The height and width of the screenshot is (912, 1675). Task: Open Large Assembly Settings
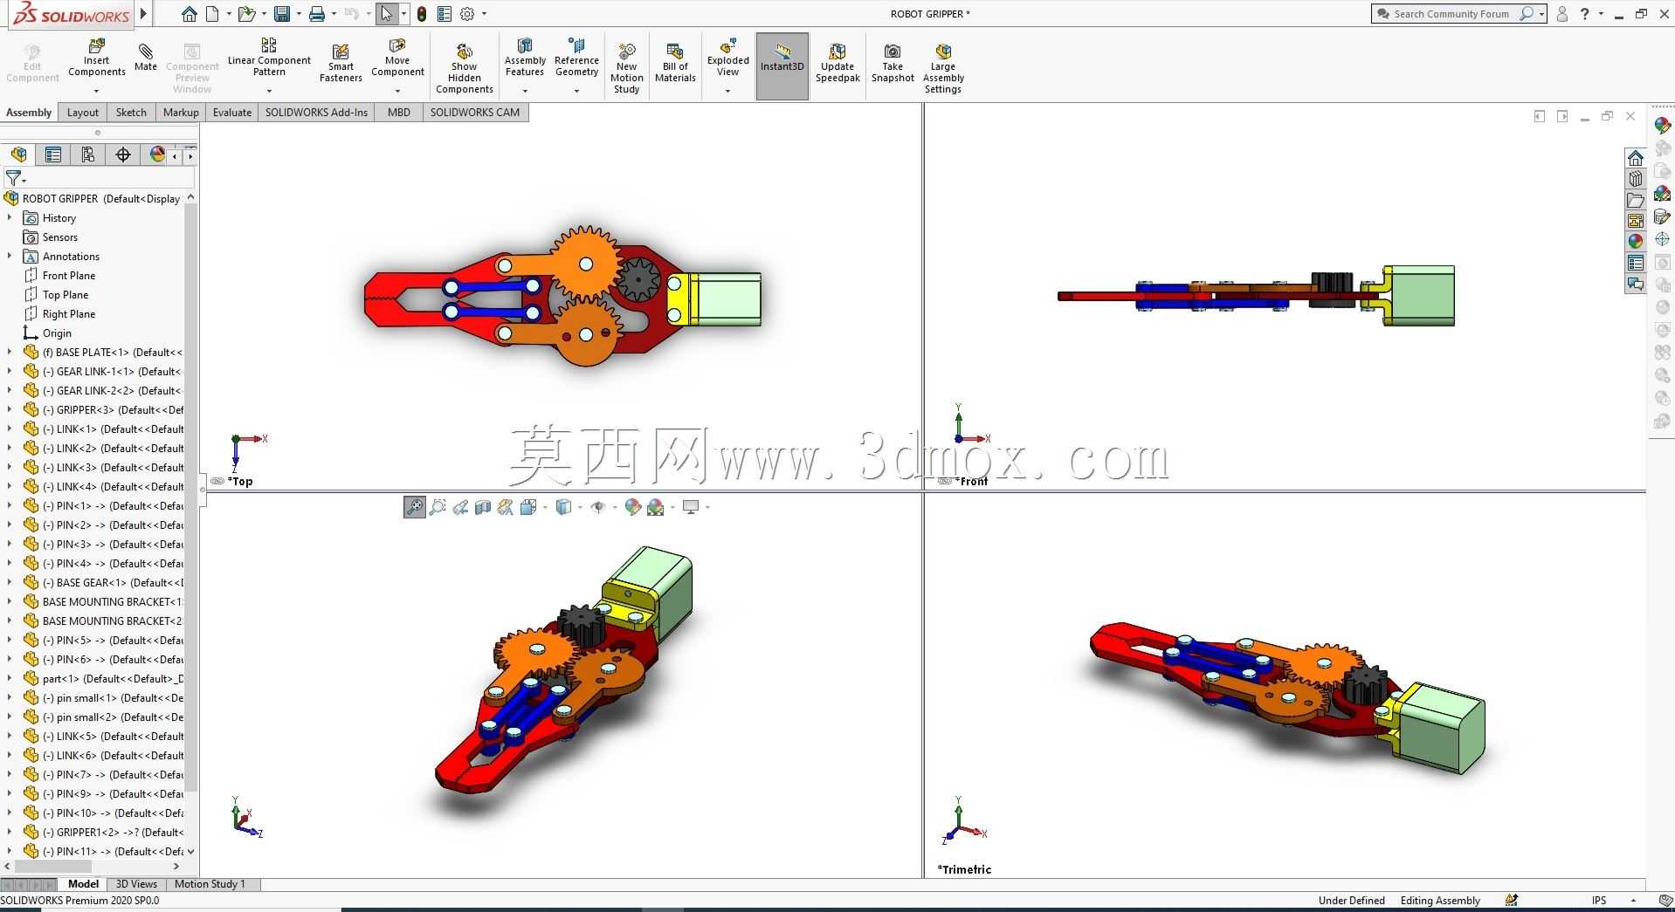point(943,68)
